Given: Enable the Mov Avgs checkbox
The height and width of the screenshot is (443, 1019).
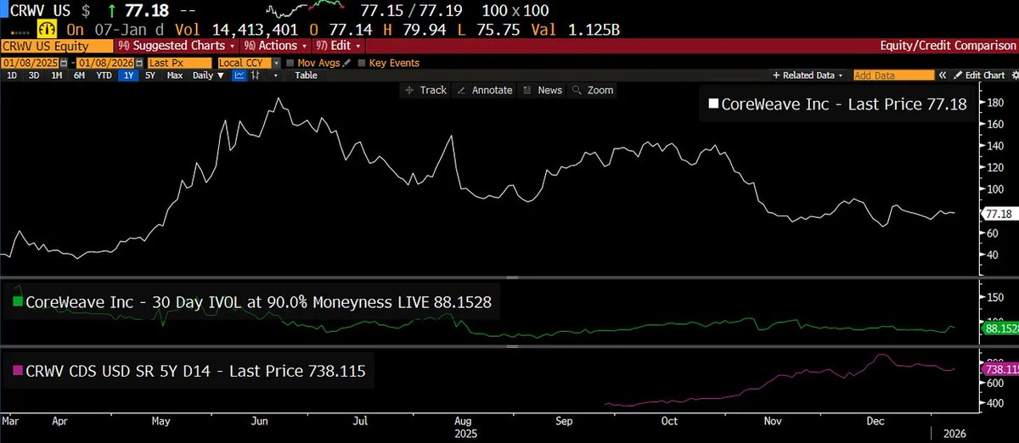Looking at the screenshot, I should pos(290,63).
